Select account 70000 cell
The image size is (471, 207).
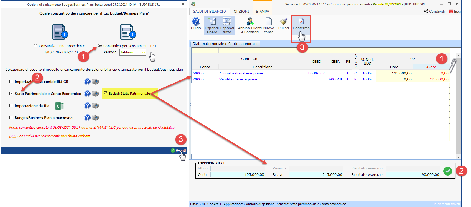(x=205, y=79)
